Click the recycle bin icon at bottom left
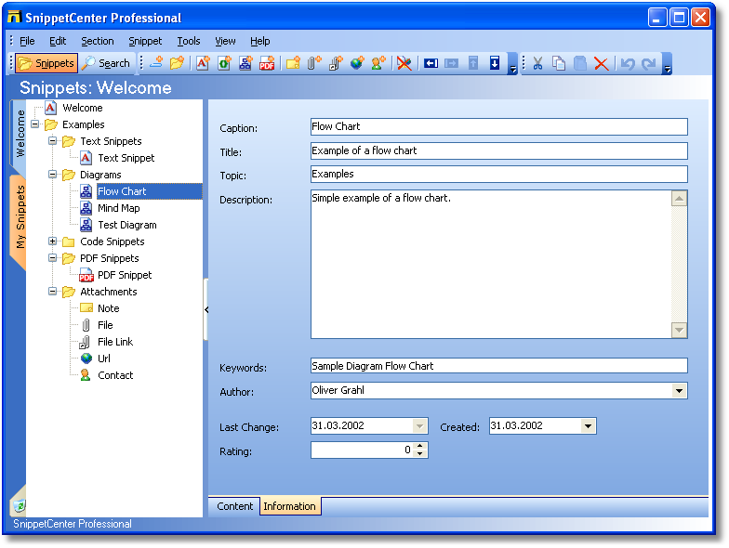729x548 pixels. coord(19,505)
